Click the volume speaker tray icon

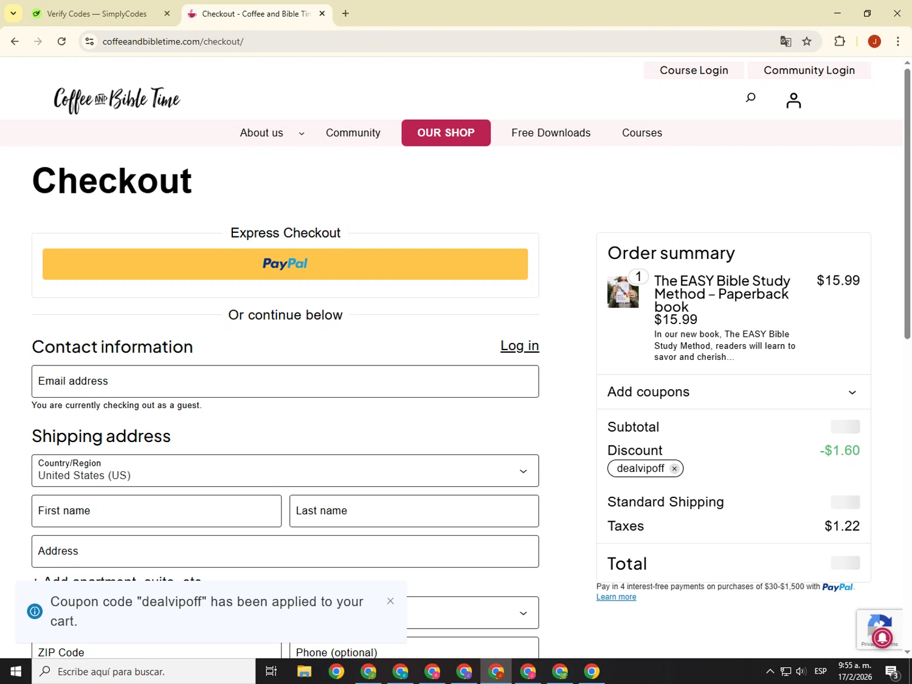[801, 671]
